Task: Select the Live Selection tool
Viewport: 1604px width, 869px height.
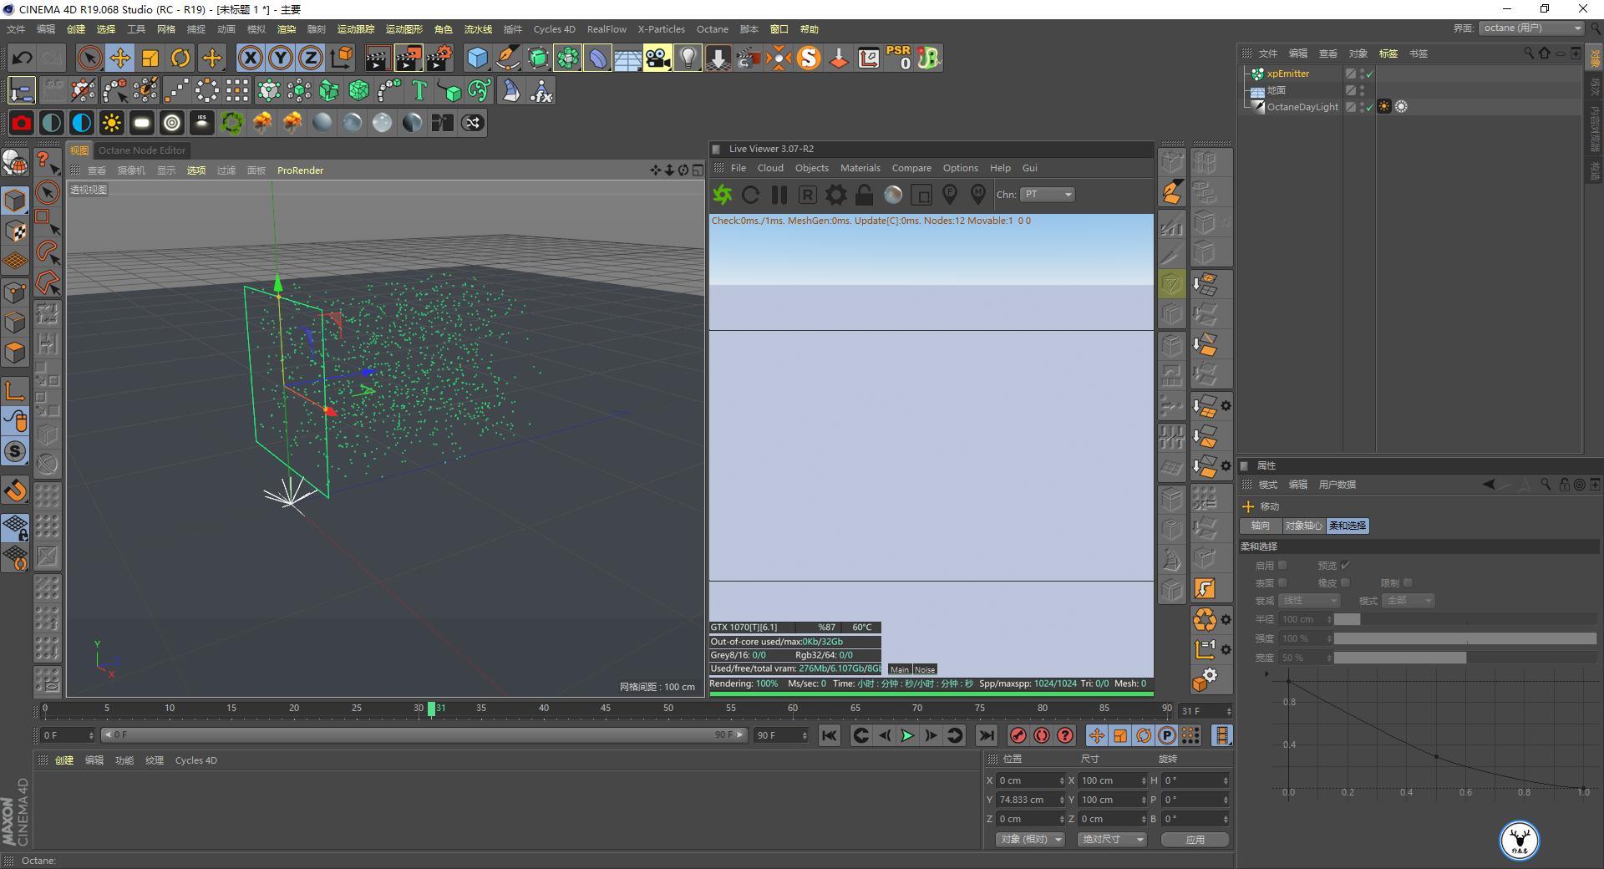Action: 89,58
